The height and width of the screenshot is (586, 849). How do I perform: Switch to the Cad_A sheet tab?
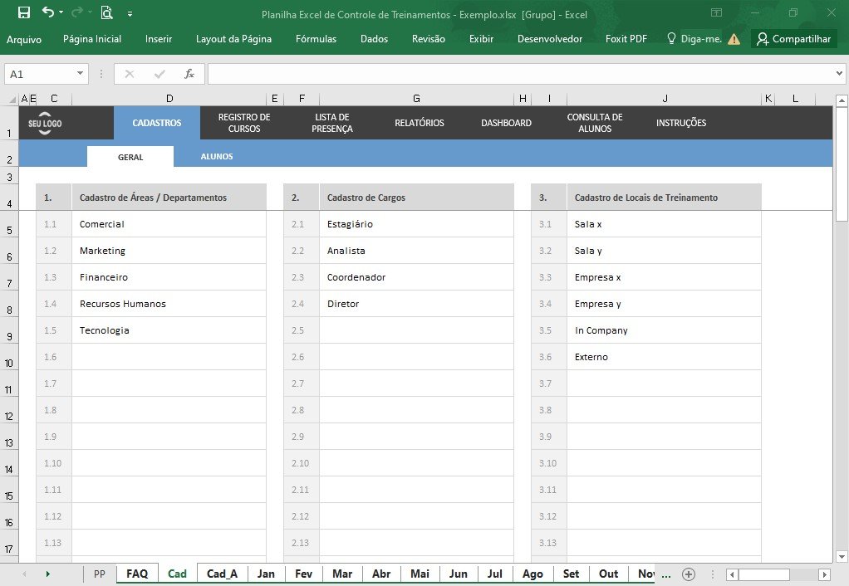pyautogui.click(x=222, y=574)
